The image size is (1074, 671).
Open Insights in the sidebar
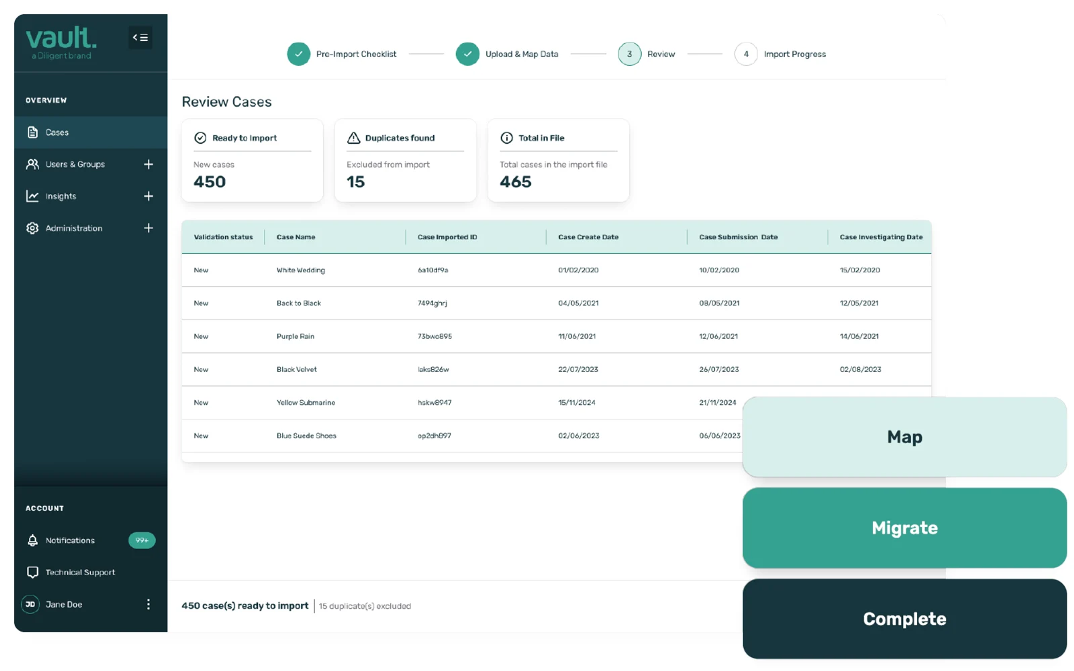tap(61, 196)
